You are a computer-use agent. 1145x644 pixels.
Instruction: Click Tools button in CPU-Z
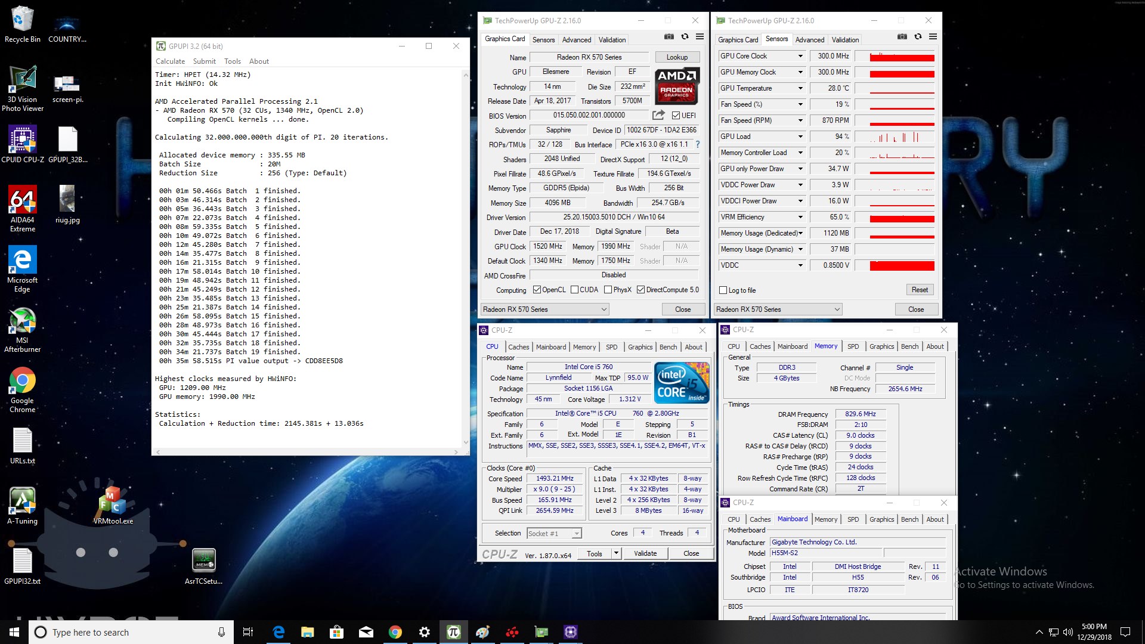[595, 553]
